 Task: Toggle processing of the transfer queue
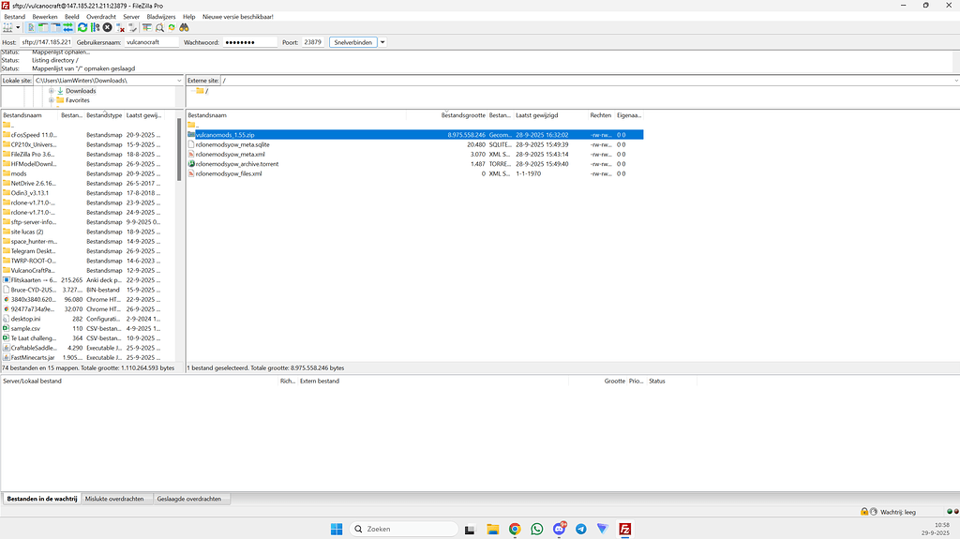pos(95,27)
